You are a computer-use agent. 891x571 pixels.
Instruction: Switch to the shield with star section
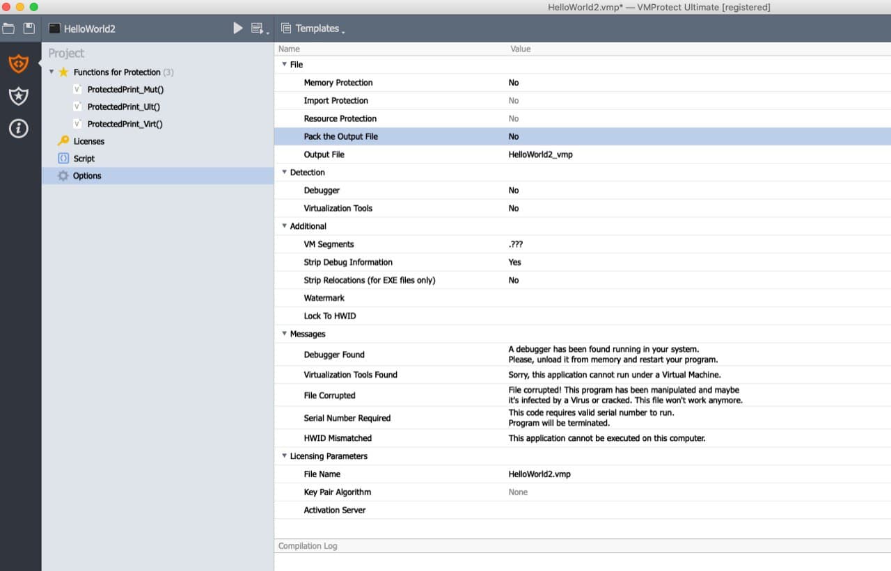[19, 96]
